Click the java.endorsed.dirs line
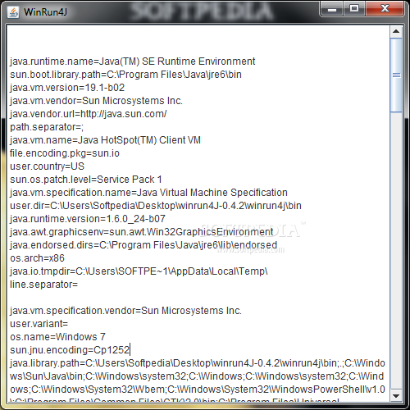Screen dimensions: 410x410 tap(143, 245)
